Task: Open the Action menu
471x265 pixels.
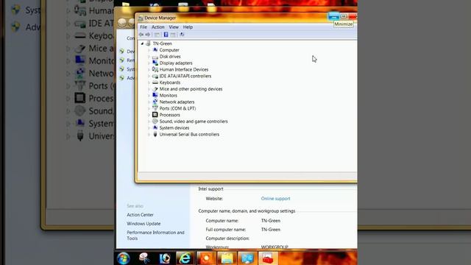Action: point(157,27)
